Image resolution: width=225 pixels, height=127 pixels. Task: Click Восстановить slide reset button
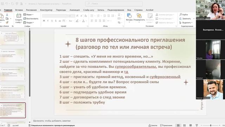pos(31,19)
